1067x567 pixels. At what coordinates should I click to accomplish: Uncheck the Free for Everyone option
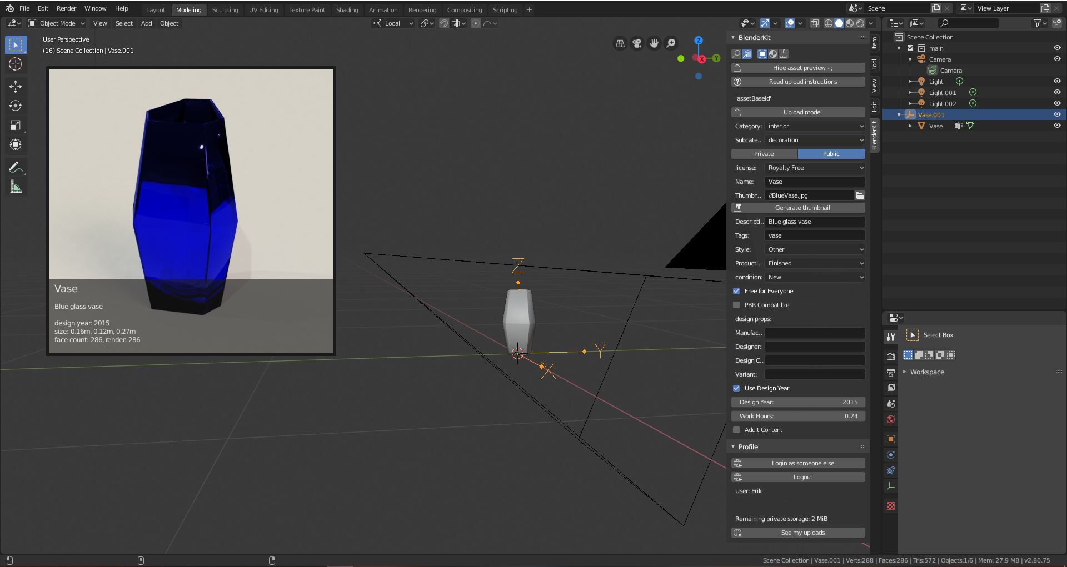[x=736, y=290]
